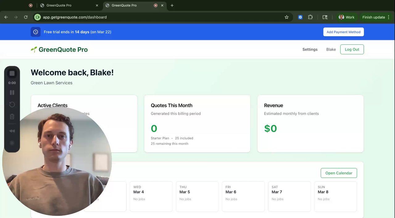
Task: Delete the recording using the trash icon
Action: click(12, 117)
